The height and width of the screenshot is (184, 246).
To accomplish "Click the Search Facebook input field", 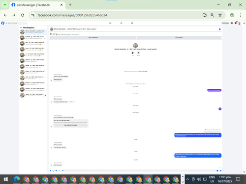I will click(x=16, y=23).
